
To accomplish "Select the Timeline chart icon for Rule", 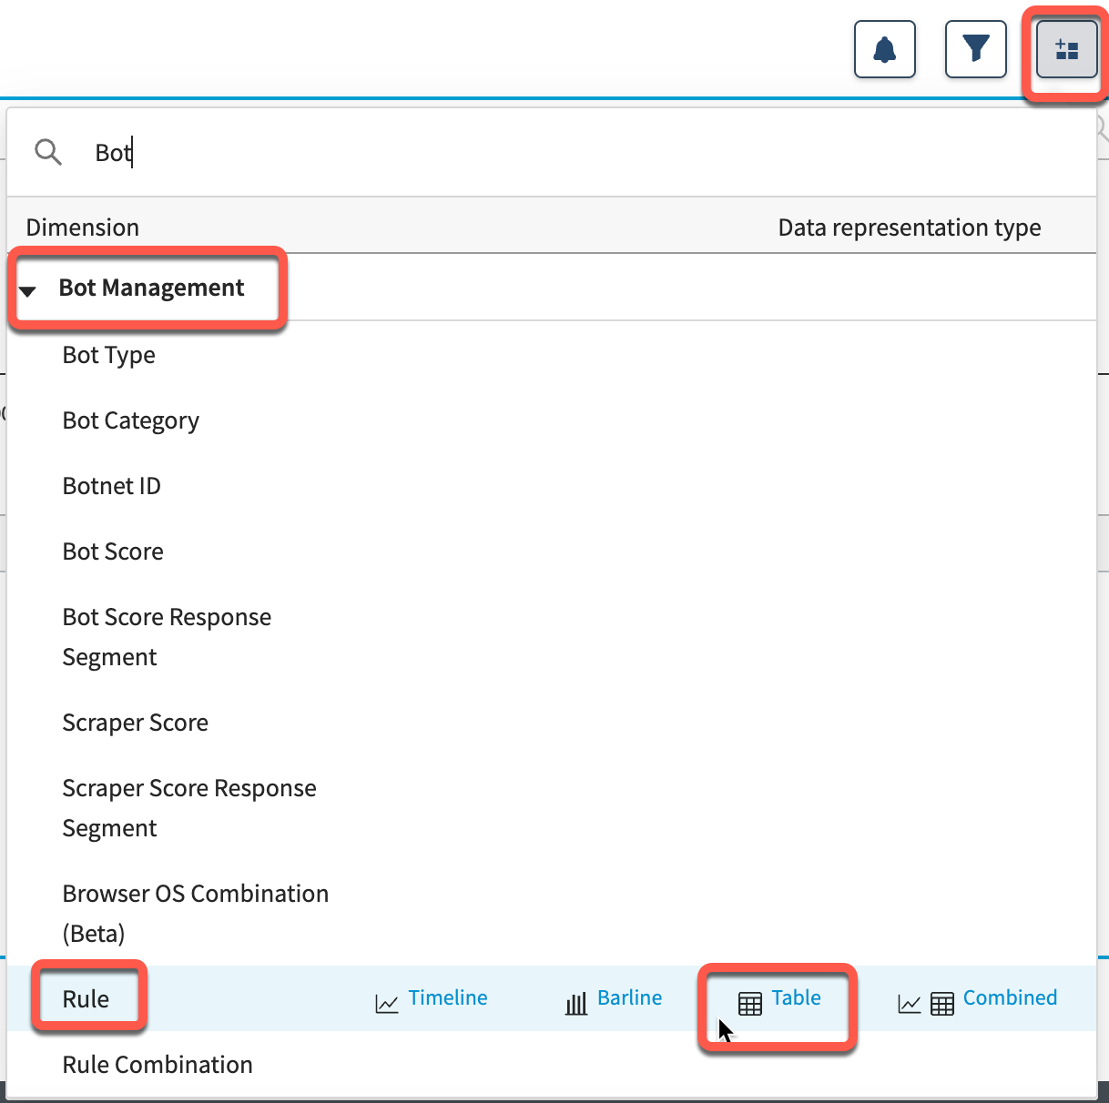I will pyautogui.click(x=387, y=1004).
